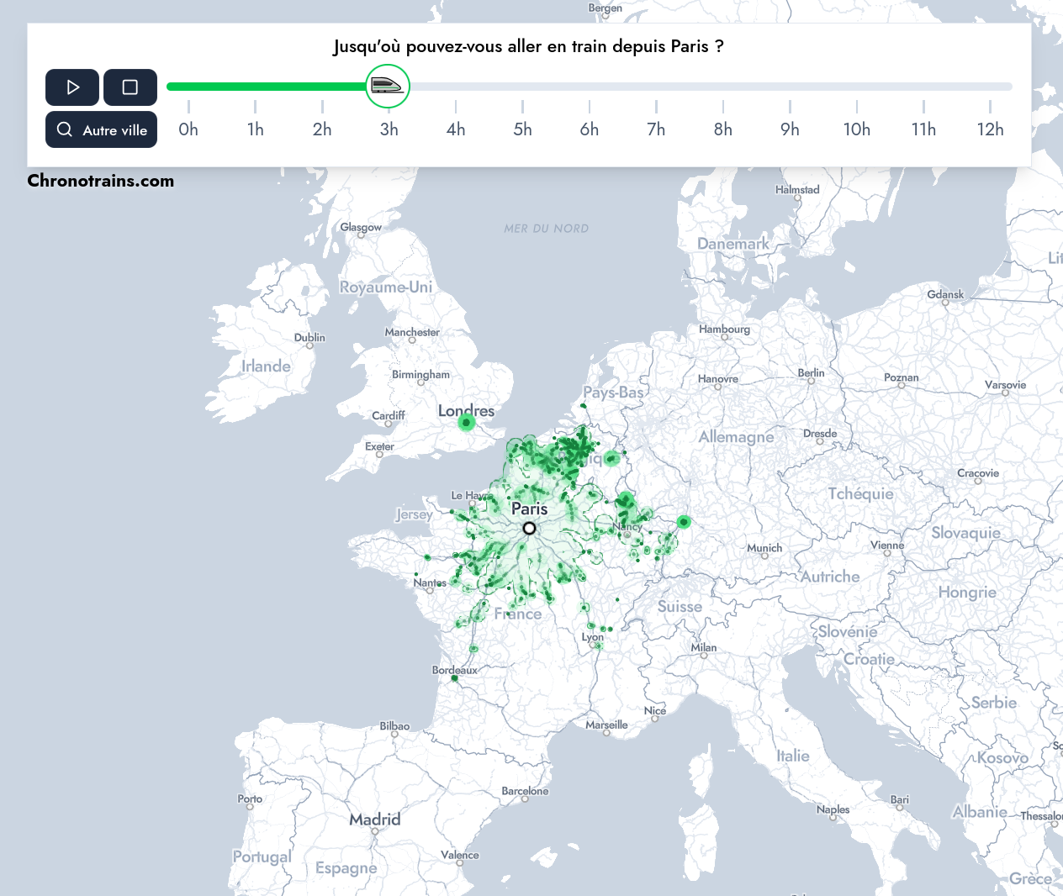
Task: Click the stop square button
Action: pyautogui.click(x=130, y=87)
